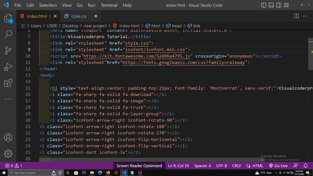
Task: Open Run and Debug view
Action: (x=8, y=67)
